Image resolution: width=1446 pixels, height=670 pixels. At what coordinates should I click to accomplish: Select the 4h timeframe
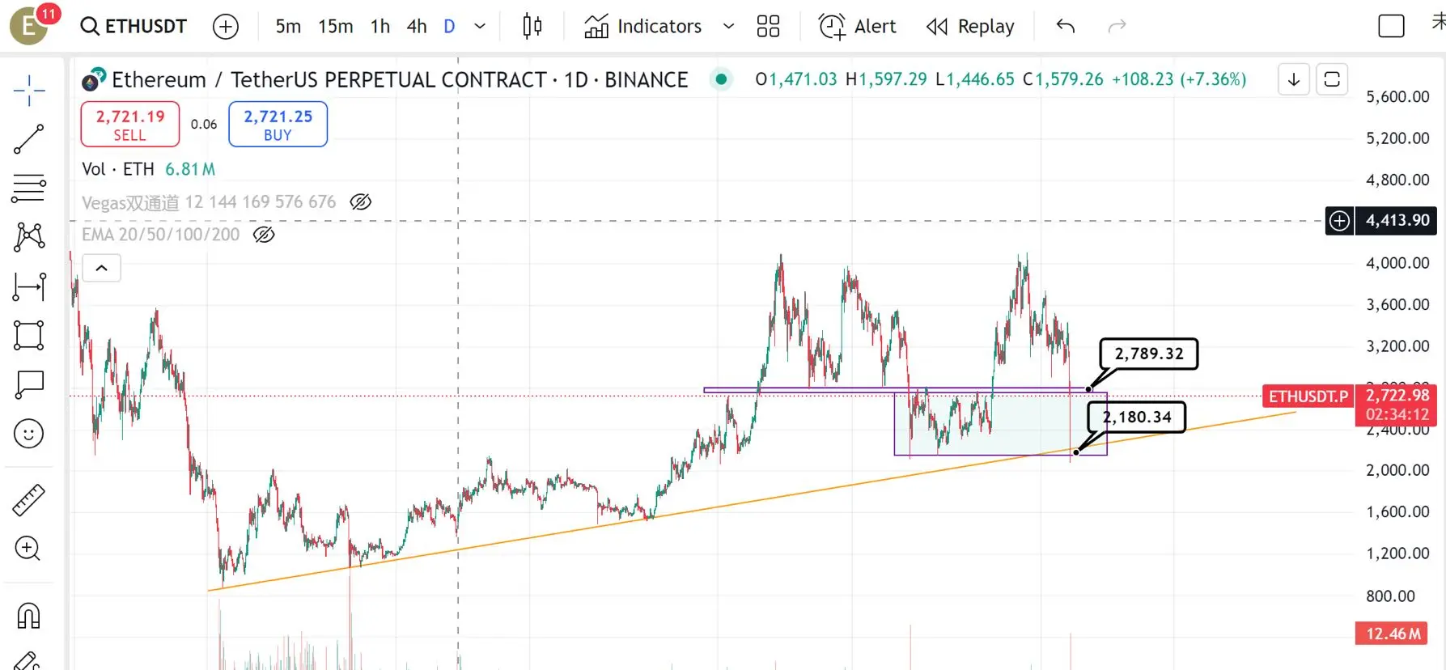[417, 27]
